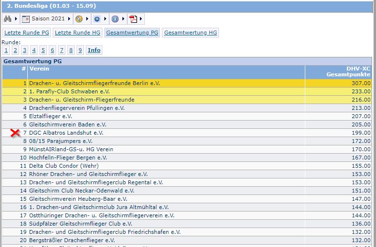This screenshot has height=247, width=376.
Task: Select Bergsträßler Drachenflieger e.V.
Action: pos(72,240)
